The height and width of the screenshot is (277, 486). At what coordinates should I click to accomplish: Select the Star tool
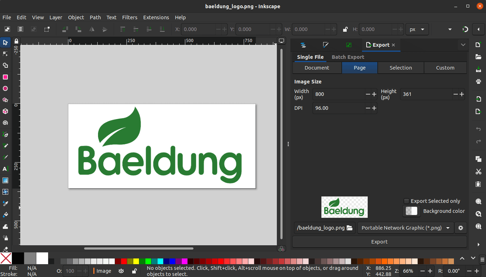(x=5, y=100)
